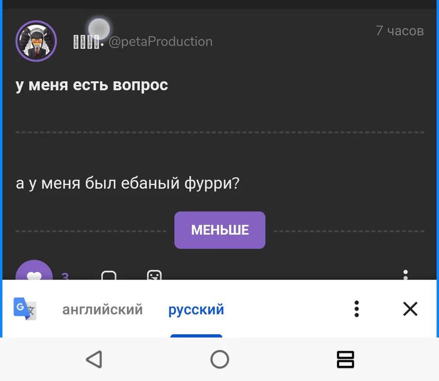Tap the "7 часов" timestamp
Screen dimensions: 439x381
[x=399, y=31]
